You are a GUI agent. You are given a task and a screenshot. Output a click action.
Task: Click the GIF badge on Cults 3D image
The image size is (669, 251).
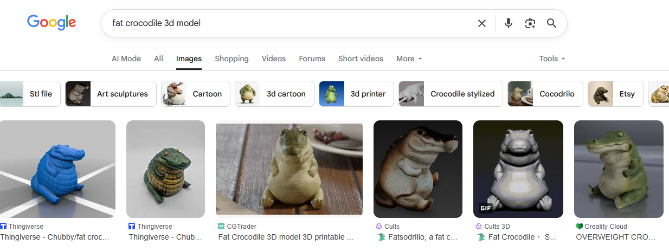pos(486,208)
